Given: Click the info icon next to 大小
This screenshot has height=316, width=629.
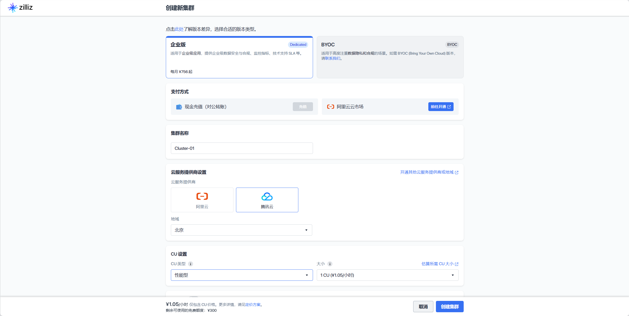Looking at the screenshot, I should pos(330,264).
